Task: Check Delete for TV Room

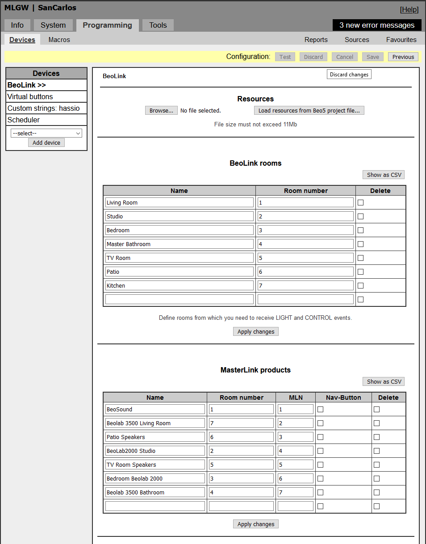Action: tap(361, 258)
